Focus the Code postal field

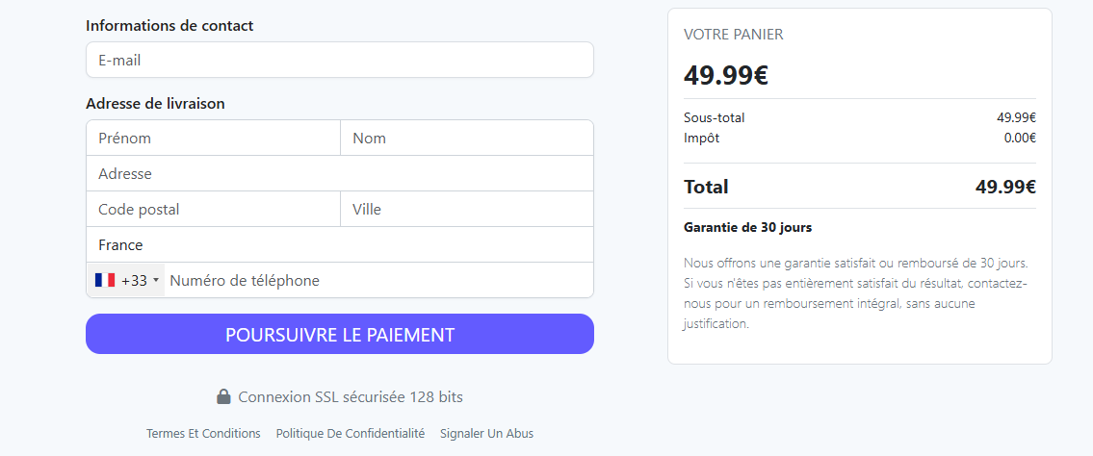pos(213,209)
